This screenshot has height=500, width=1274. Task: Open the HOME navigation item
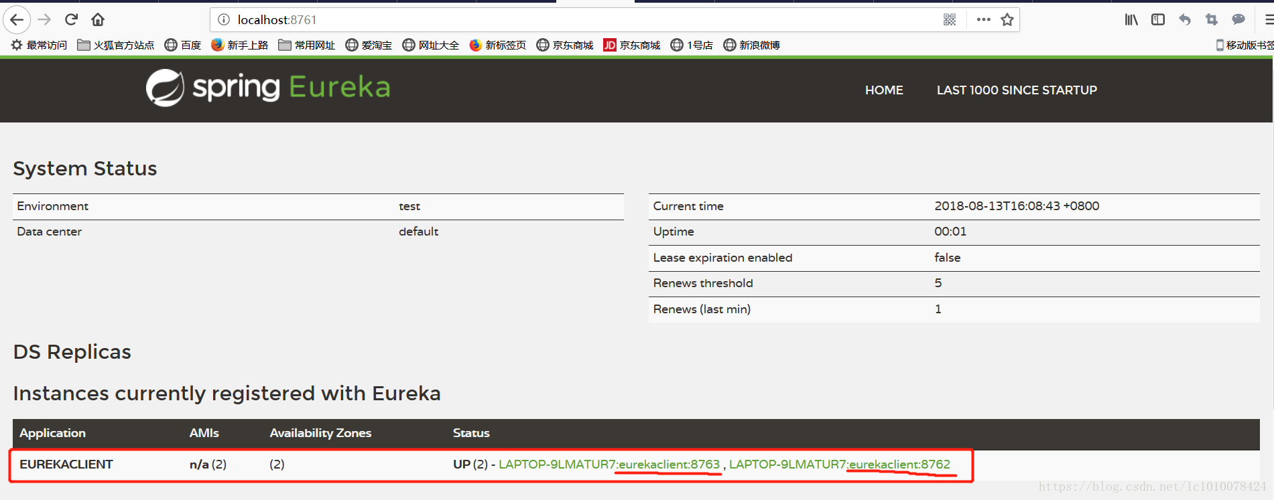pyautogui.click(x=884, y=90)
